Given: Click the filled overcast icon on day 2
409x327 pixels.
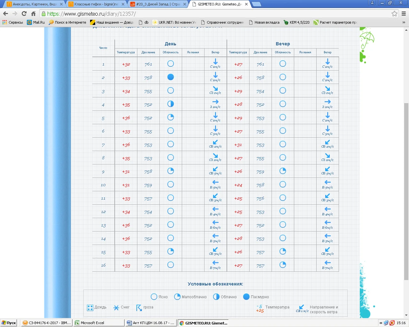Looking at the screenshot, I should [x=171, y=77].
